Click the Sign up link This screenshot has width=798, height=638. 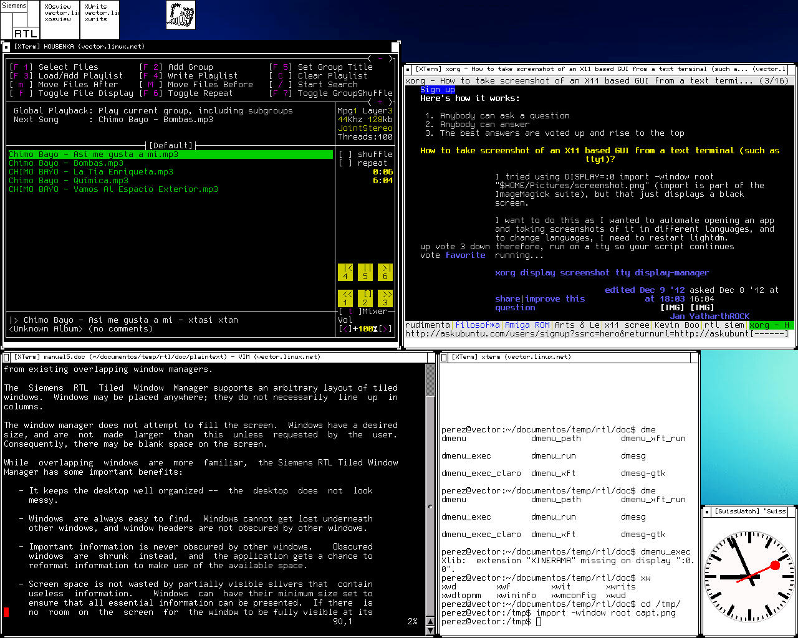click(437, 90)
